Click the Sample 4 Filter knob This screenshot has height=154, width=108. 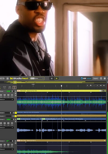pyautogui.click(x=12, y=145)
